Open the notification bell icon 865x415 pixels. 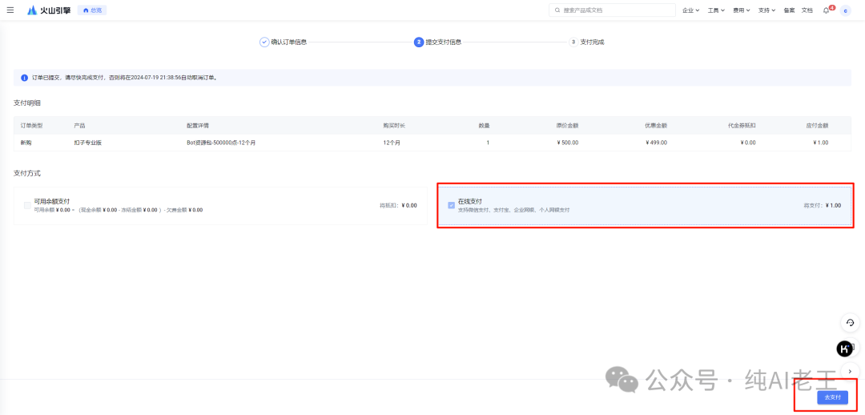pyautogui.click(x=827, y=10)
